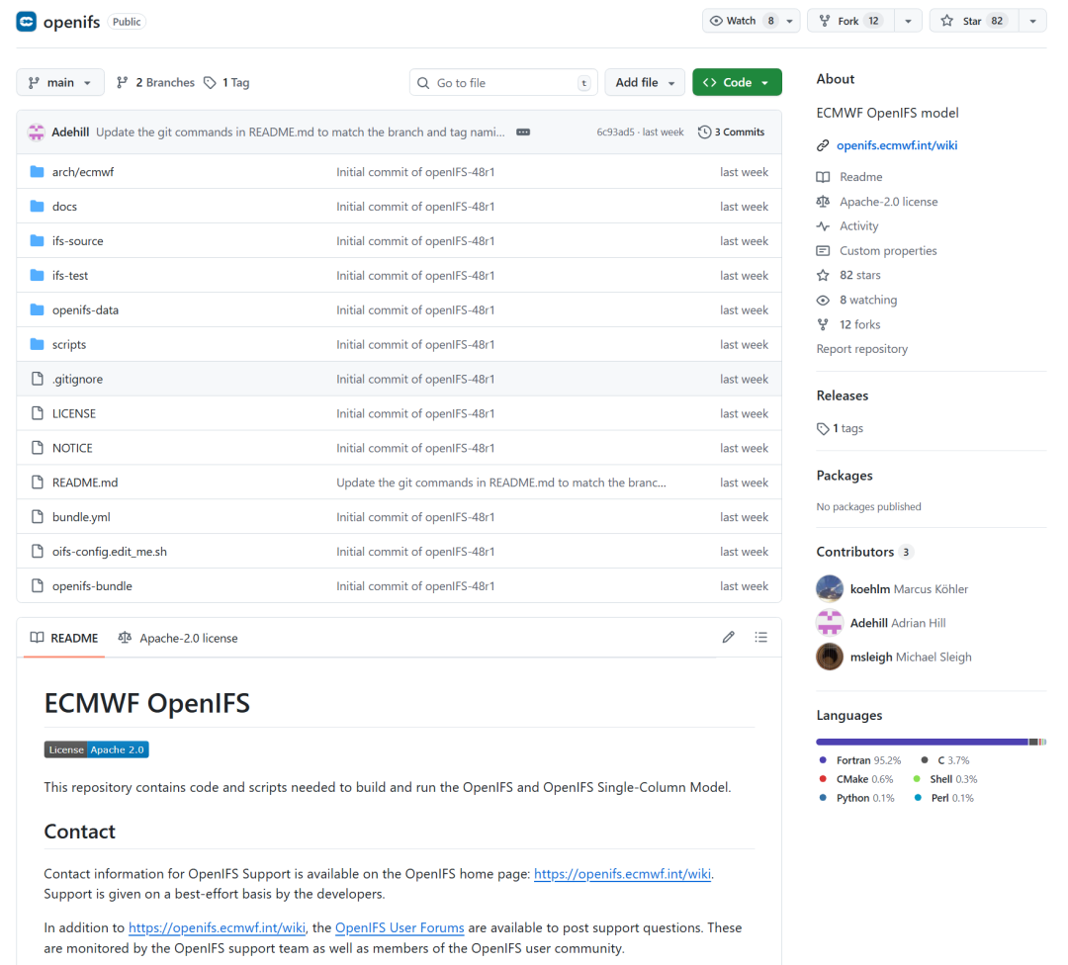Expand the commit message ellipsis button
Viewport: 1068px width, 965px height.
click(x=523, y=132)
